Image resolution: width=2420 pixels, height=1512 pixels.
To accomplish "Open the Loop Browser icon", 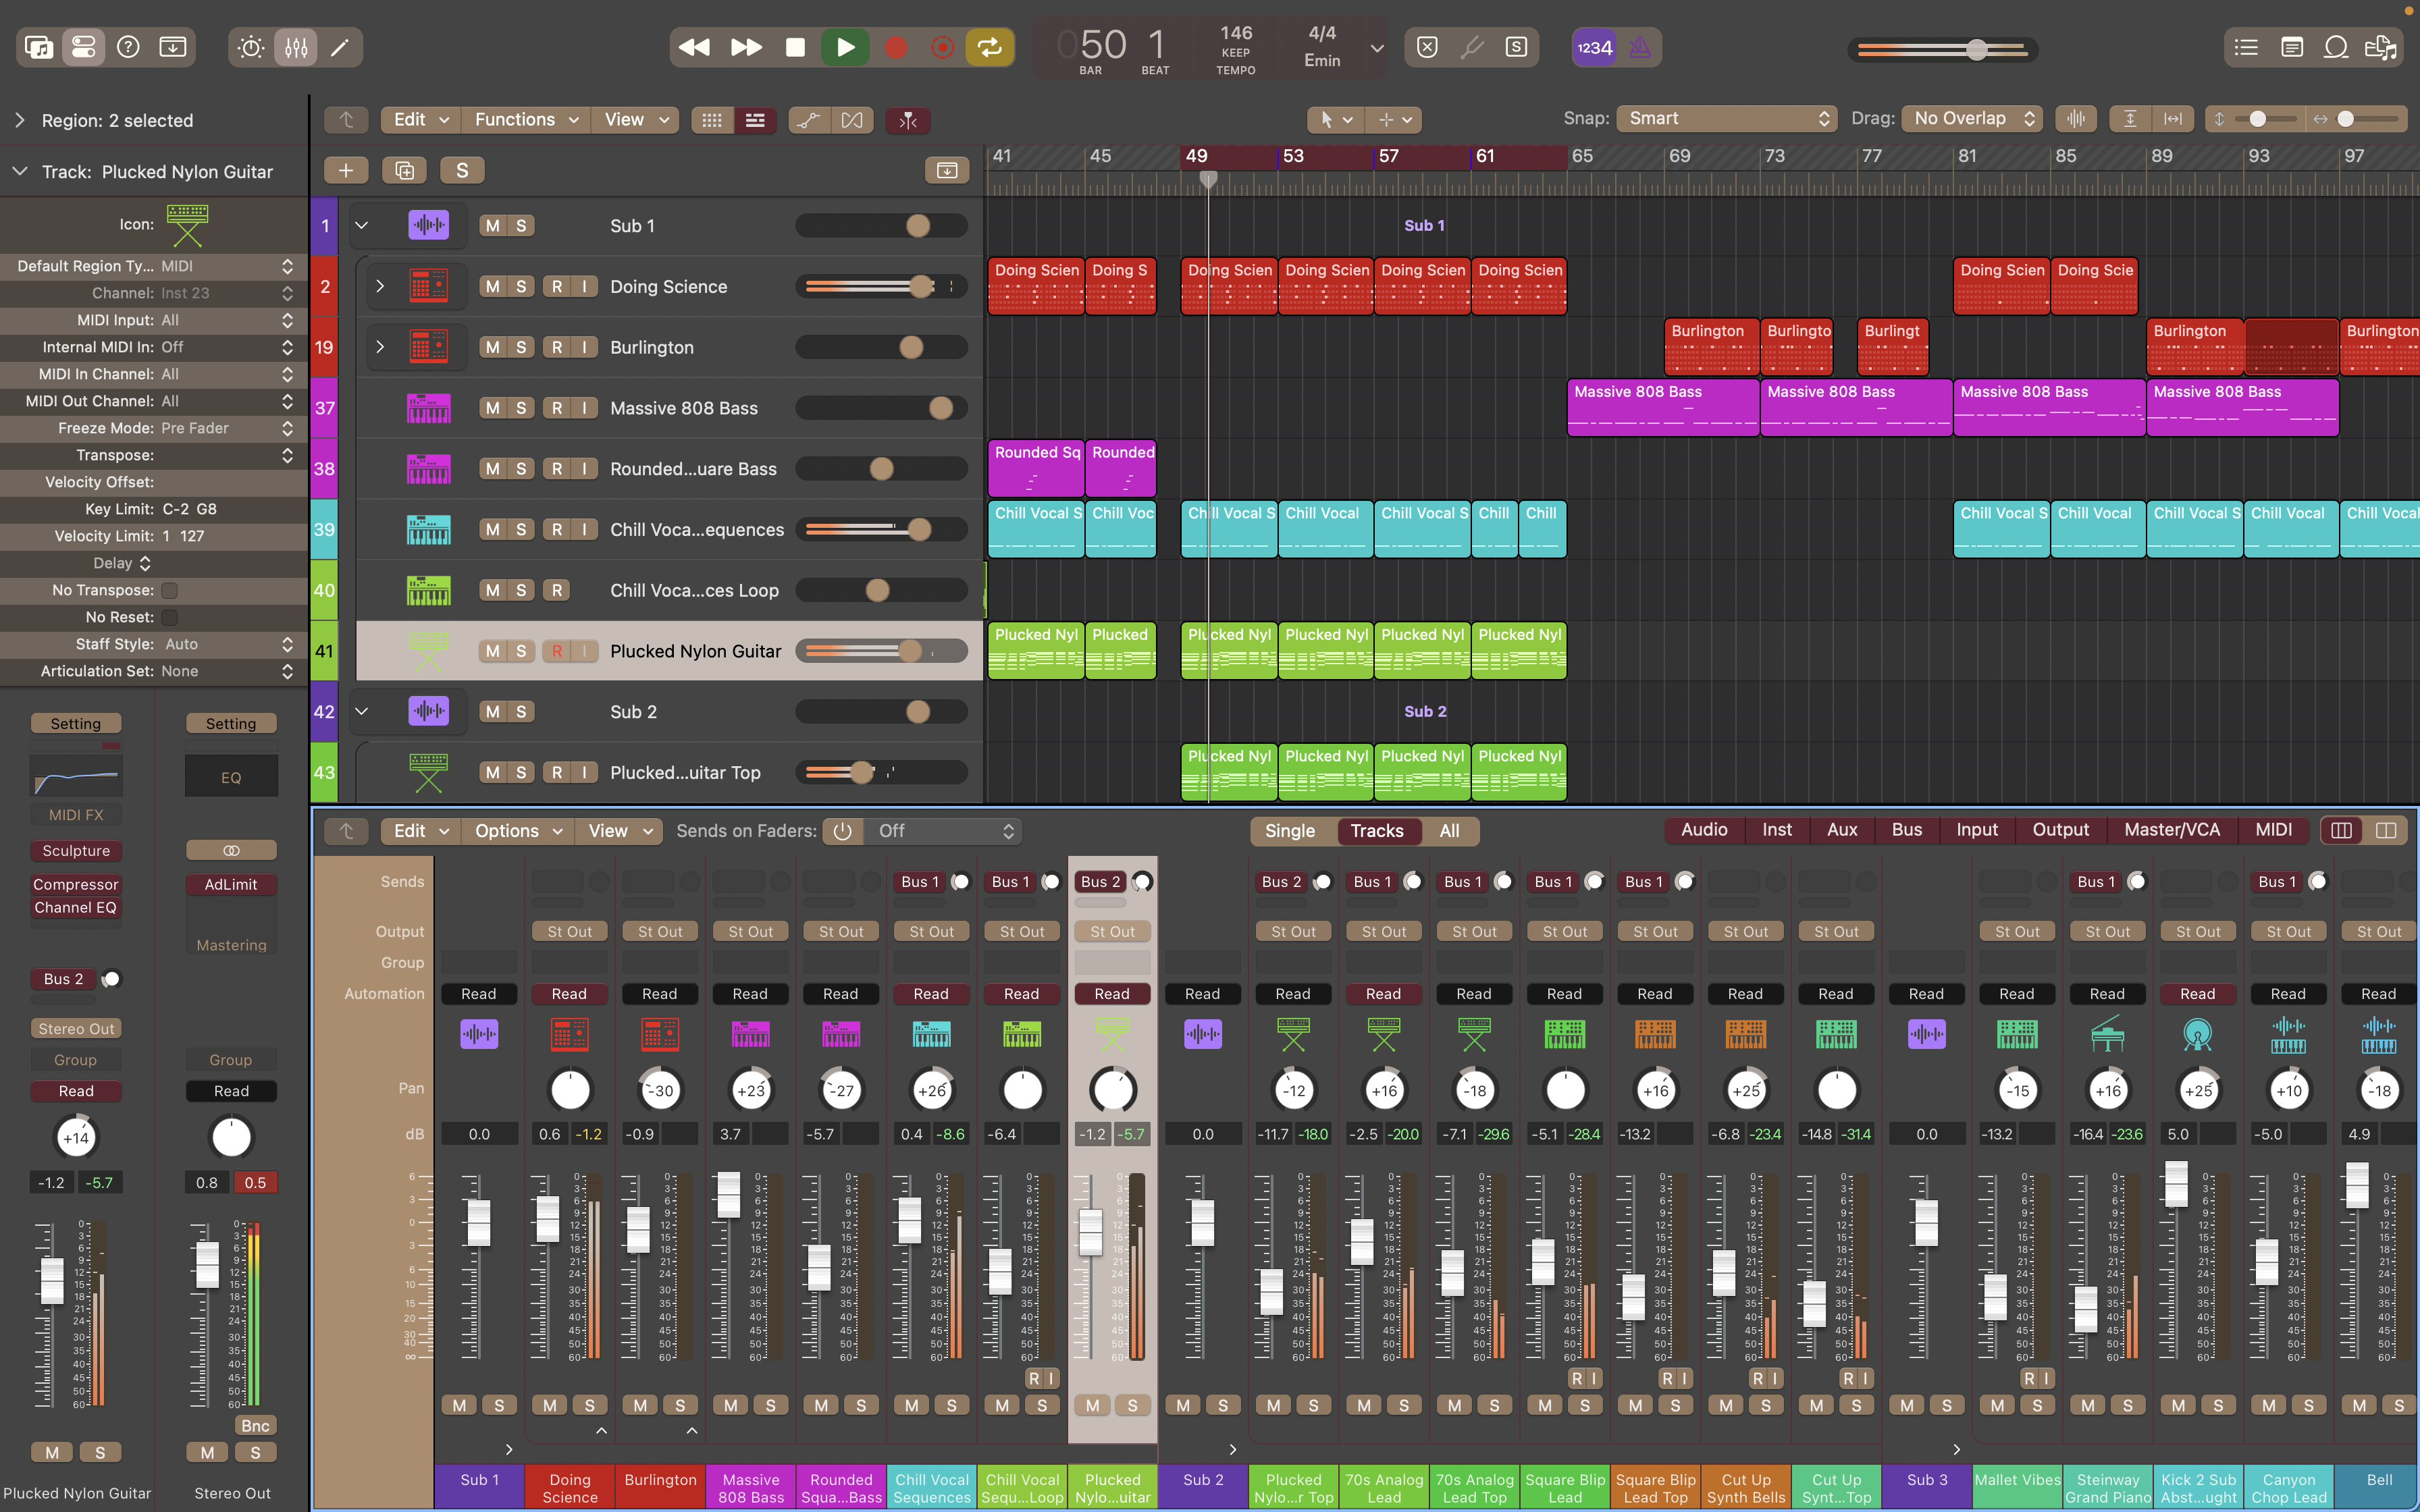I will coord(2336,47).
